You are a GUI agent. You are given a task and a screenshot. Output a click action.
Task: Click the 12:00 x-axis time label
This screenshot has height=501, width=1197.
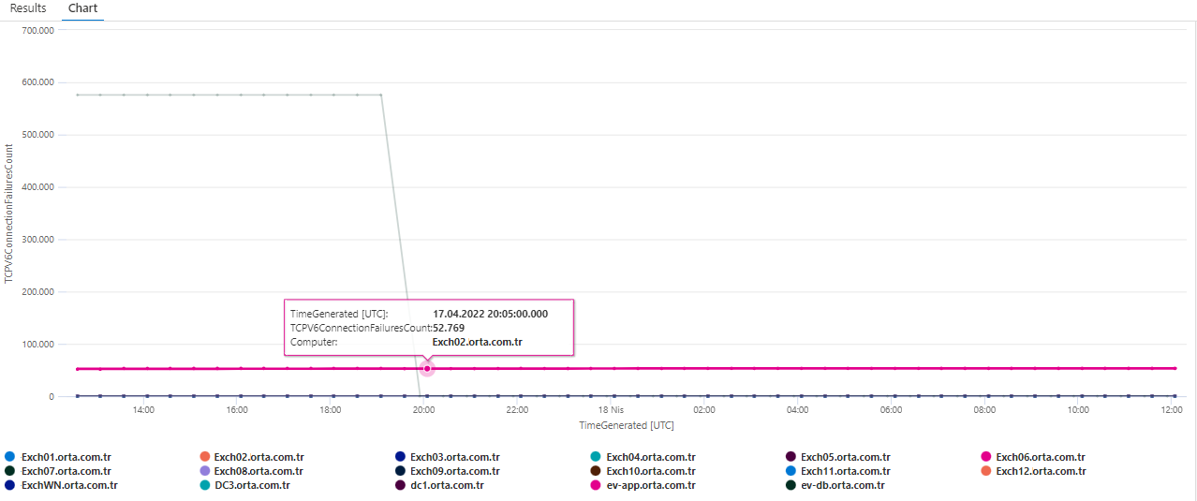(1171, 410)
